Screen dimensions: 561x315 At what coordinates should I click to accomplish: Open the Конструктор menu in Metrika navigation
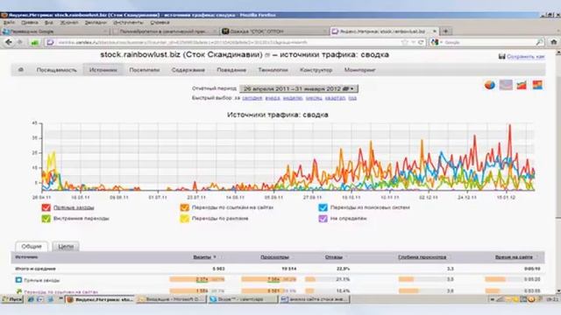click(x=316, y=70)
